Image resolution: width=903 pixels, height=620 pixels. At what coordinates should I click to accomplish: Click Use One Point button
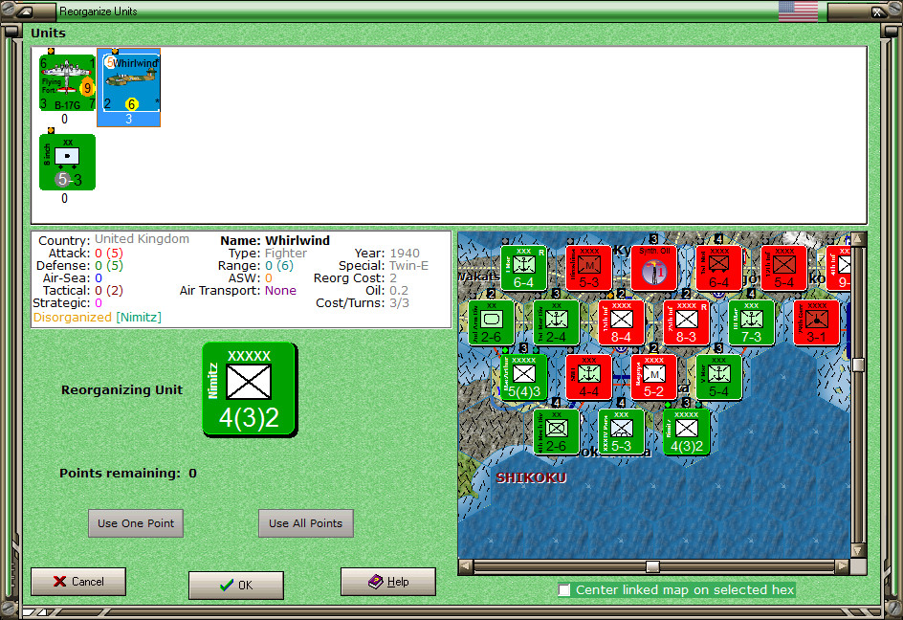pyautogui.click(x=136, y=523)
